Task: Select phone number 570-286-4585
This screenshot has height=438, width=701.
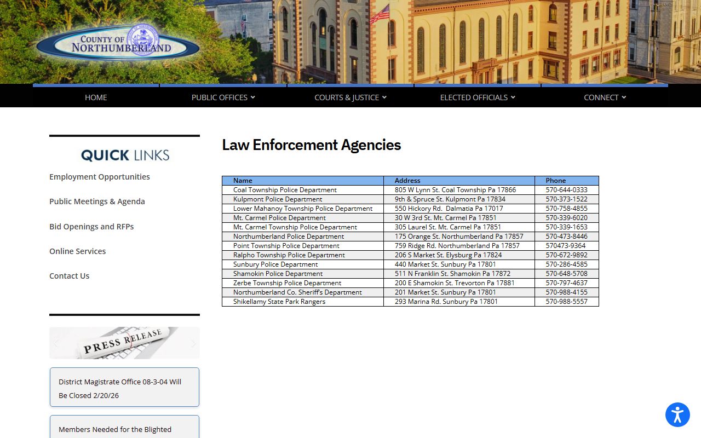Action: coord(567,264)
